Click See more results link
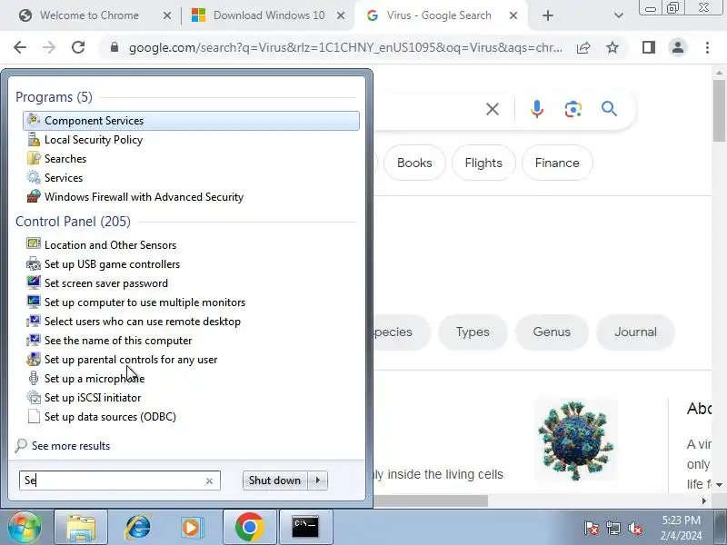Image resolution: width=727 pixels, height=545 pixels. point(71,446)
